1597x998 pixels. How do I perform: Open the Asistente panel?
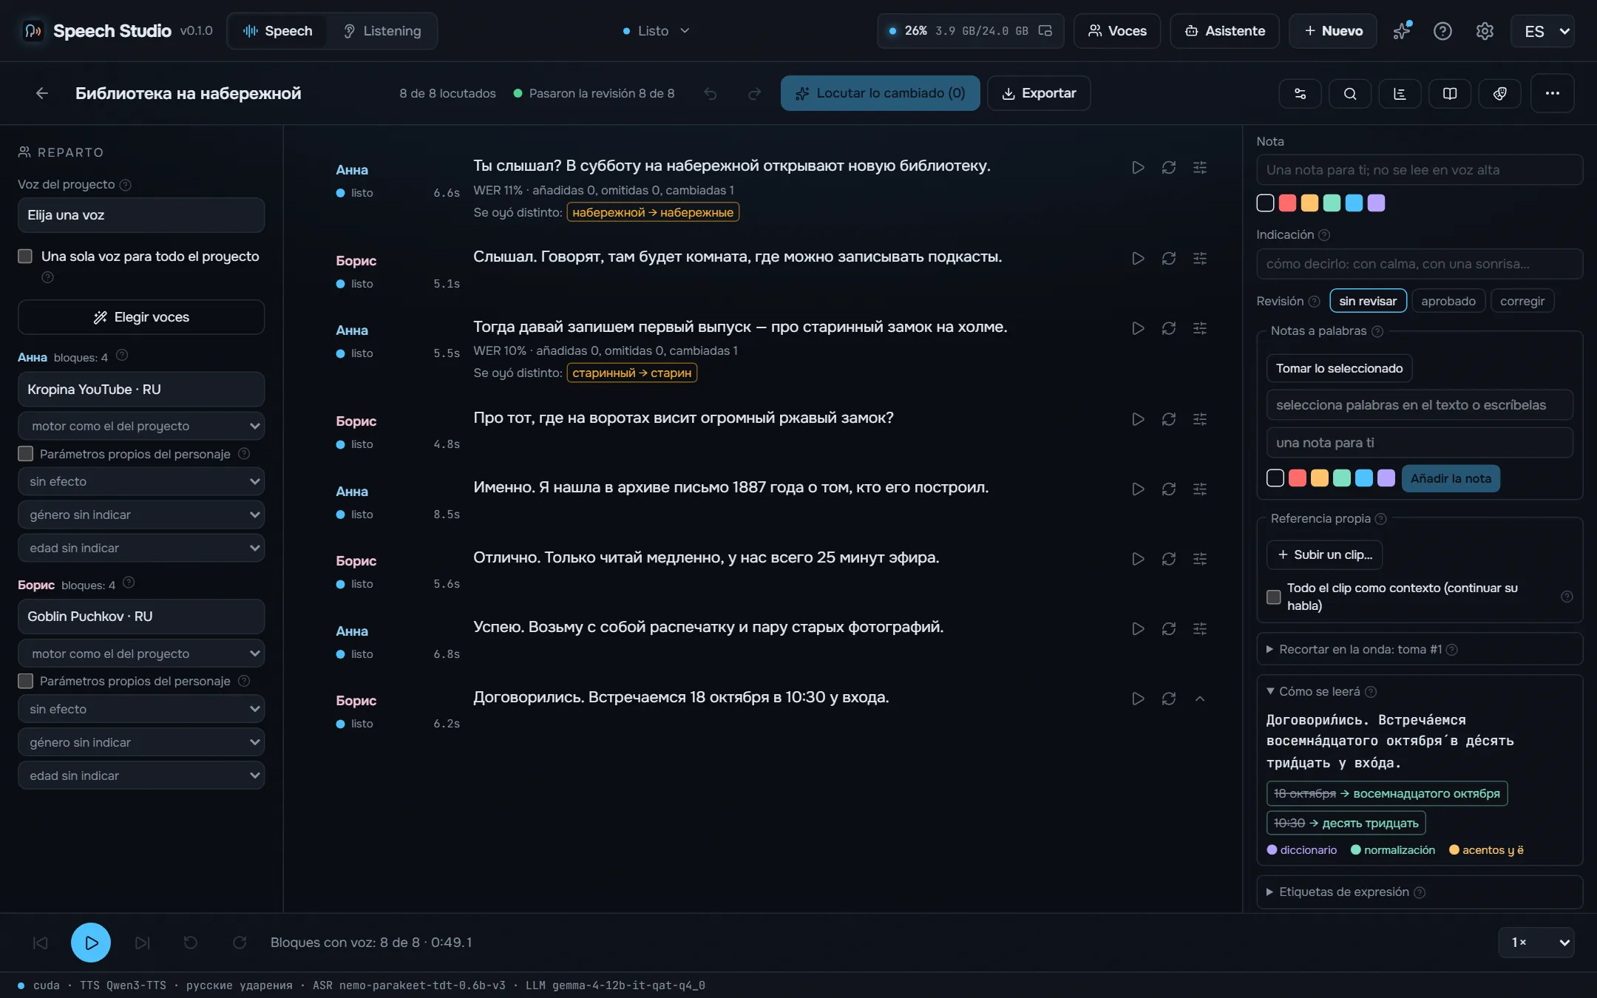1224,31
